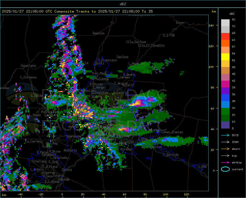The image size is (246, 198).
Task: Click the 'Cacheuta' map label
Action: pyautogui.click(x=51, y=115)
